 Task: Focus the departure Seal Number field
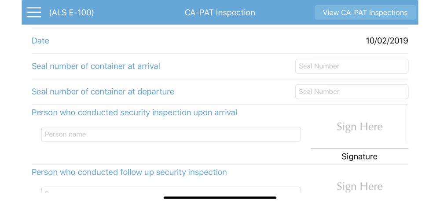pyautogui.click(x=352, y=92)
